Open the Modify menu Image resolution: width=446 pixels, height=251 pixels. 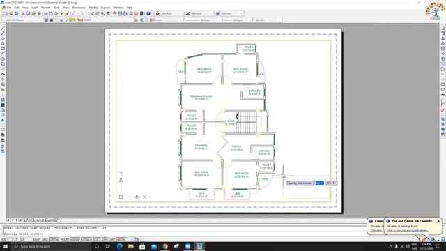(x=93, y=8)
